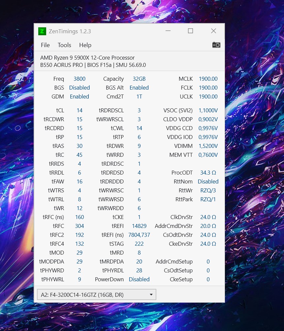
Task: Click the tWR value 12
Action: click(79, 208)
